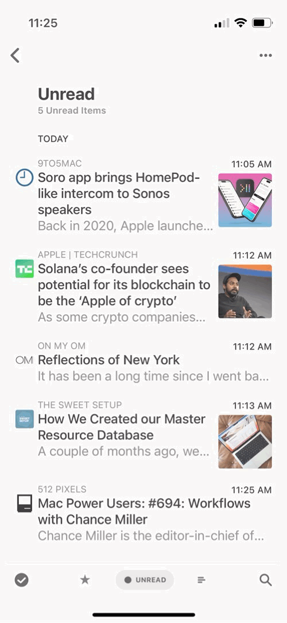Tap the TechCrunch TC feed icon

[24, 268]
